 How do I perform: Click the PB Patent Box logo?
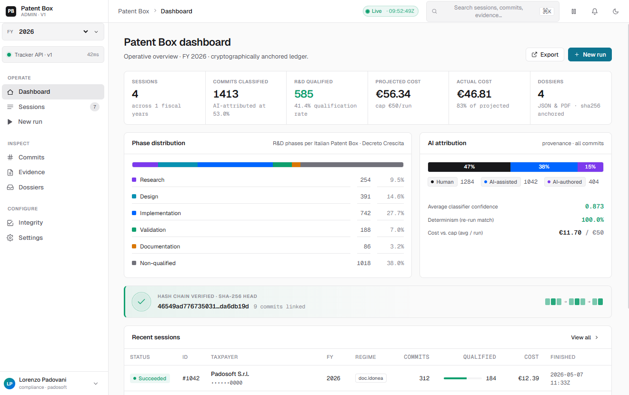click(10, 11)
